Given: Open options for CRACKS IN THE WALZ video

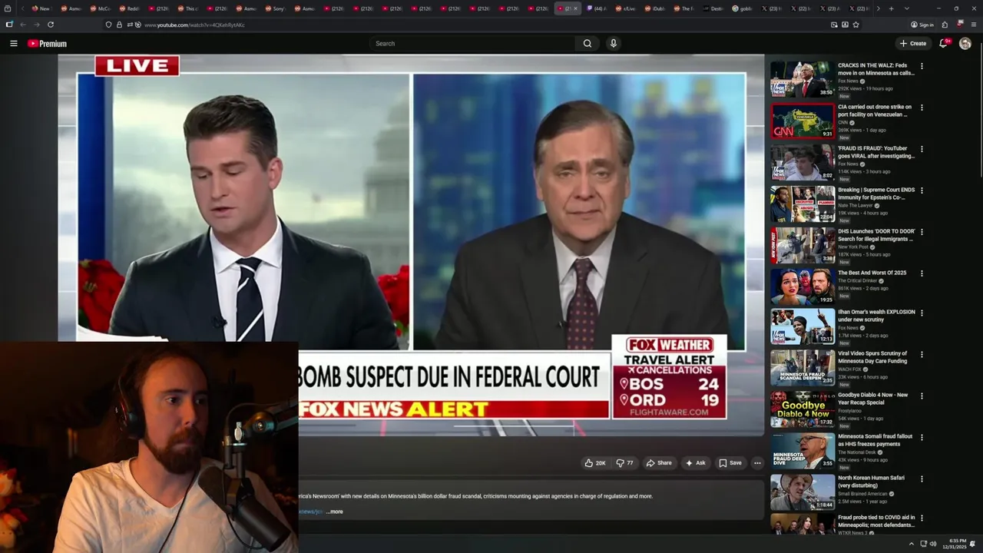Looking at the screenshot, I should (x=922, y=66).
